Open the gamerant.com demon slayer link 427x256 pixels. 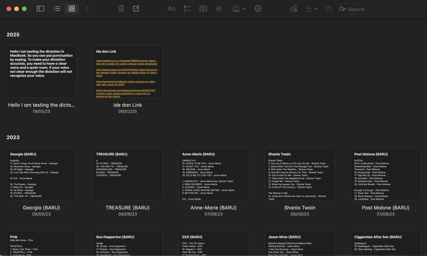coord(126,83)
